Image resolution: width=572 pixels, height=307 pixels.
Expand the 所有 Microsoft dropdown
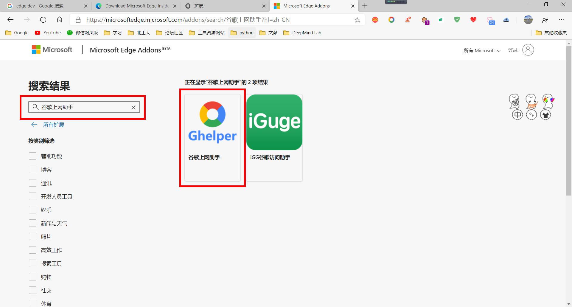pyautogui.click(x=482, y=50)
